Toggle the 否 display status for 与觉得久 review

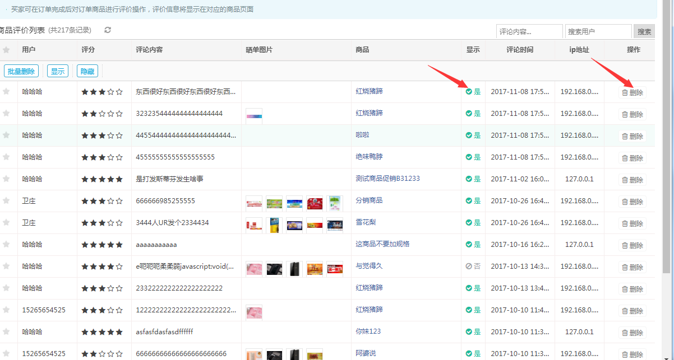coord(473,267)
